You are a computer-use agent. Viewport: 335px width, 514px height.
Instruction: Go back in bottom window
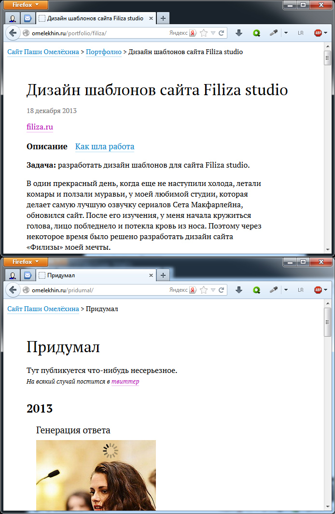13,290
